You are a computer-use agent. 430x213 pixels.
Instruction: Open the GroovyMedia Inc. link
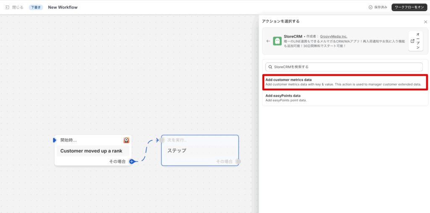[x=333, y=36]
